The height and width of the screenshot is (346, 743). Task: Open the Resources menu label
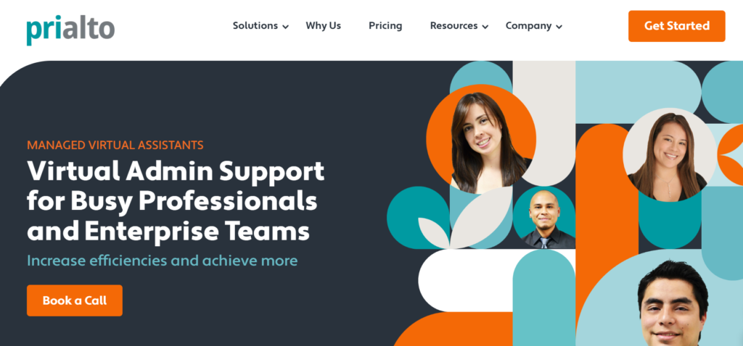(454, 25)
